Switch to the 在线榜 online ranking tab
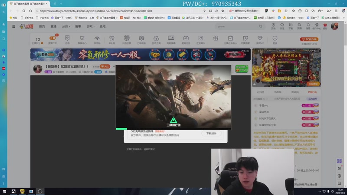Screen dimensions: 347x195 click(261, 92)
